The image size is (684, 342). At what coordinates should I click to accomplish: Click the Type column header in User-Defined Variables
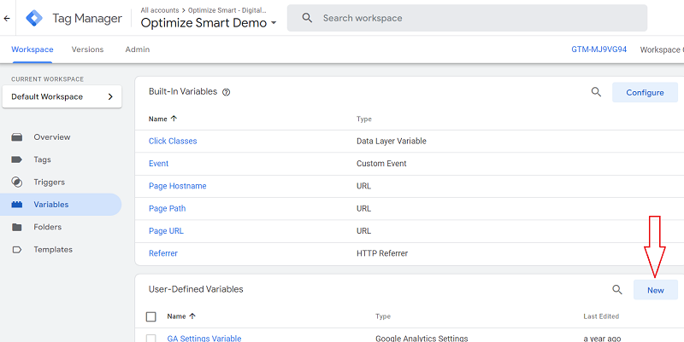coord(383,316)
